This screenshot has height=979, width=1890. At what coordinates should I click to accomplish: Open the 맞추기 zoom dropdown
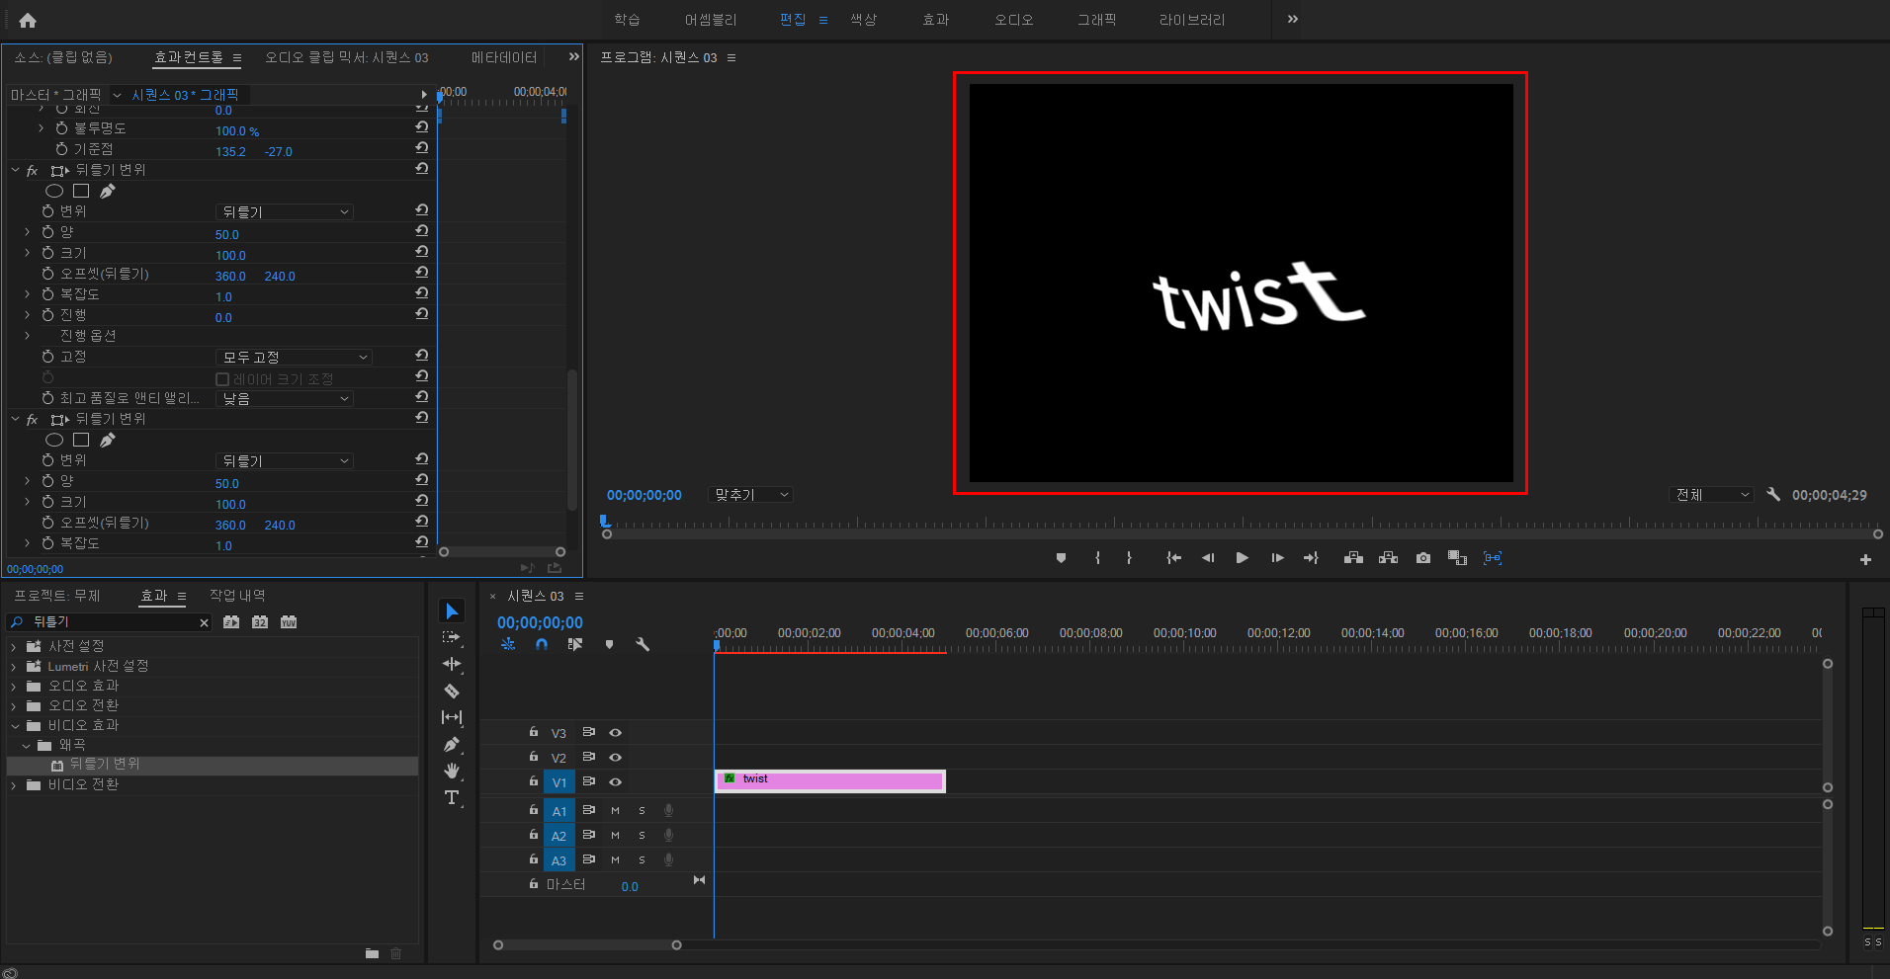[x=750, y=495]
